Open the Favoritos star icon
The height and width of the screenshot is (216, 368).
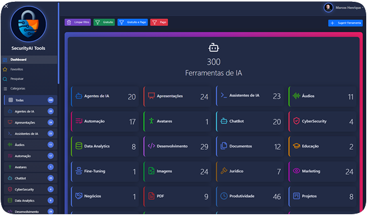pyautogui.click(x=5, y=70)
